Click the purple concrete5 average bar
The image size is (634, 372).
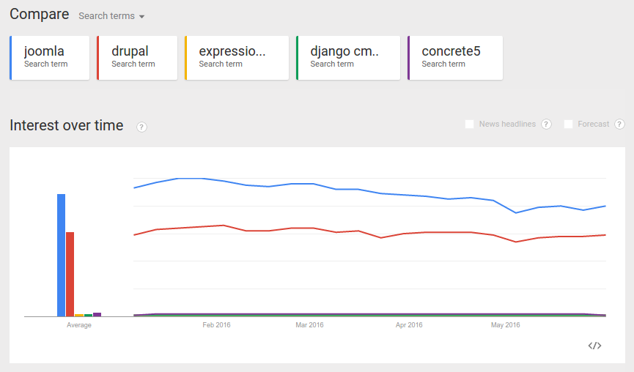click(x=97, y=314)
